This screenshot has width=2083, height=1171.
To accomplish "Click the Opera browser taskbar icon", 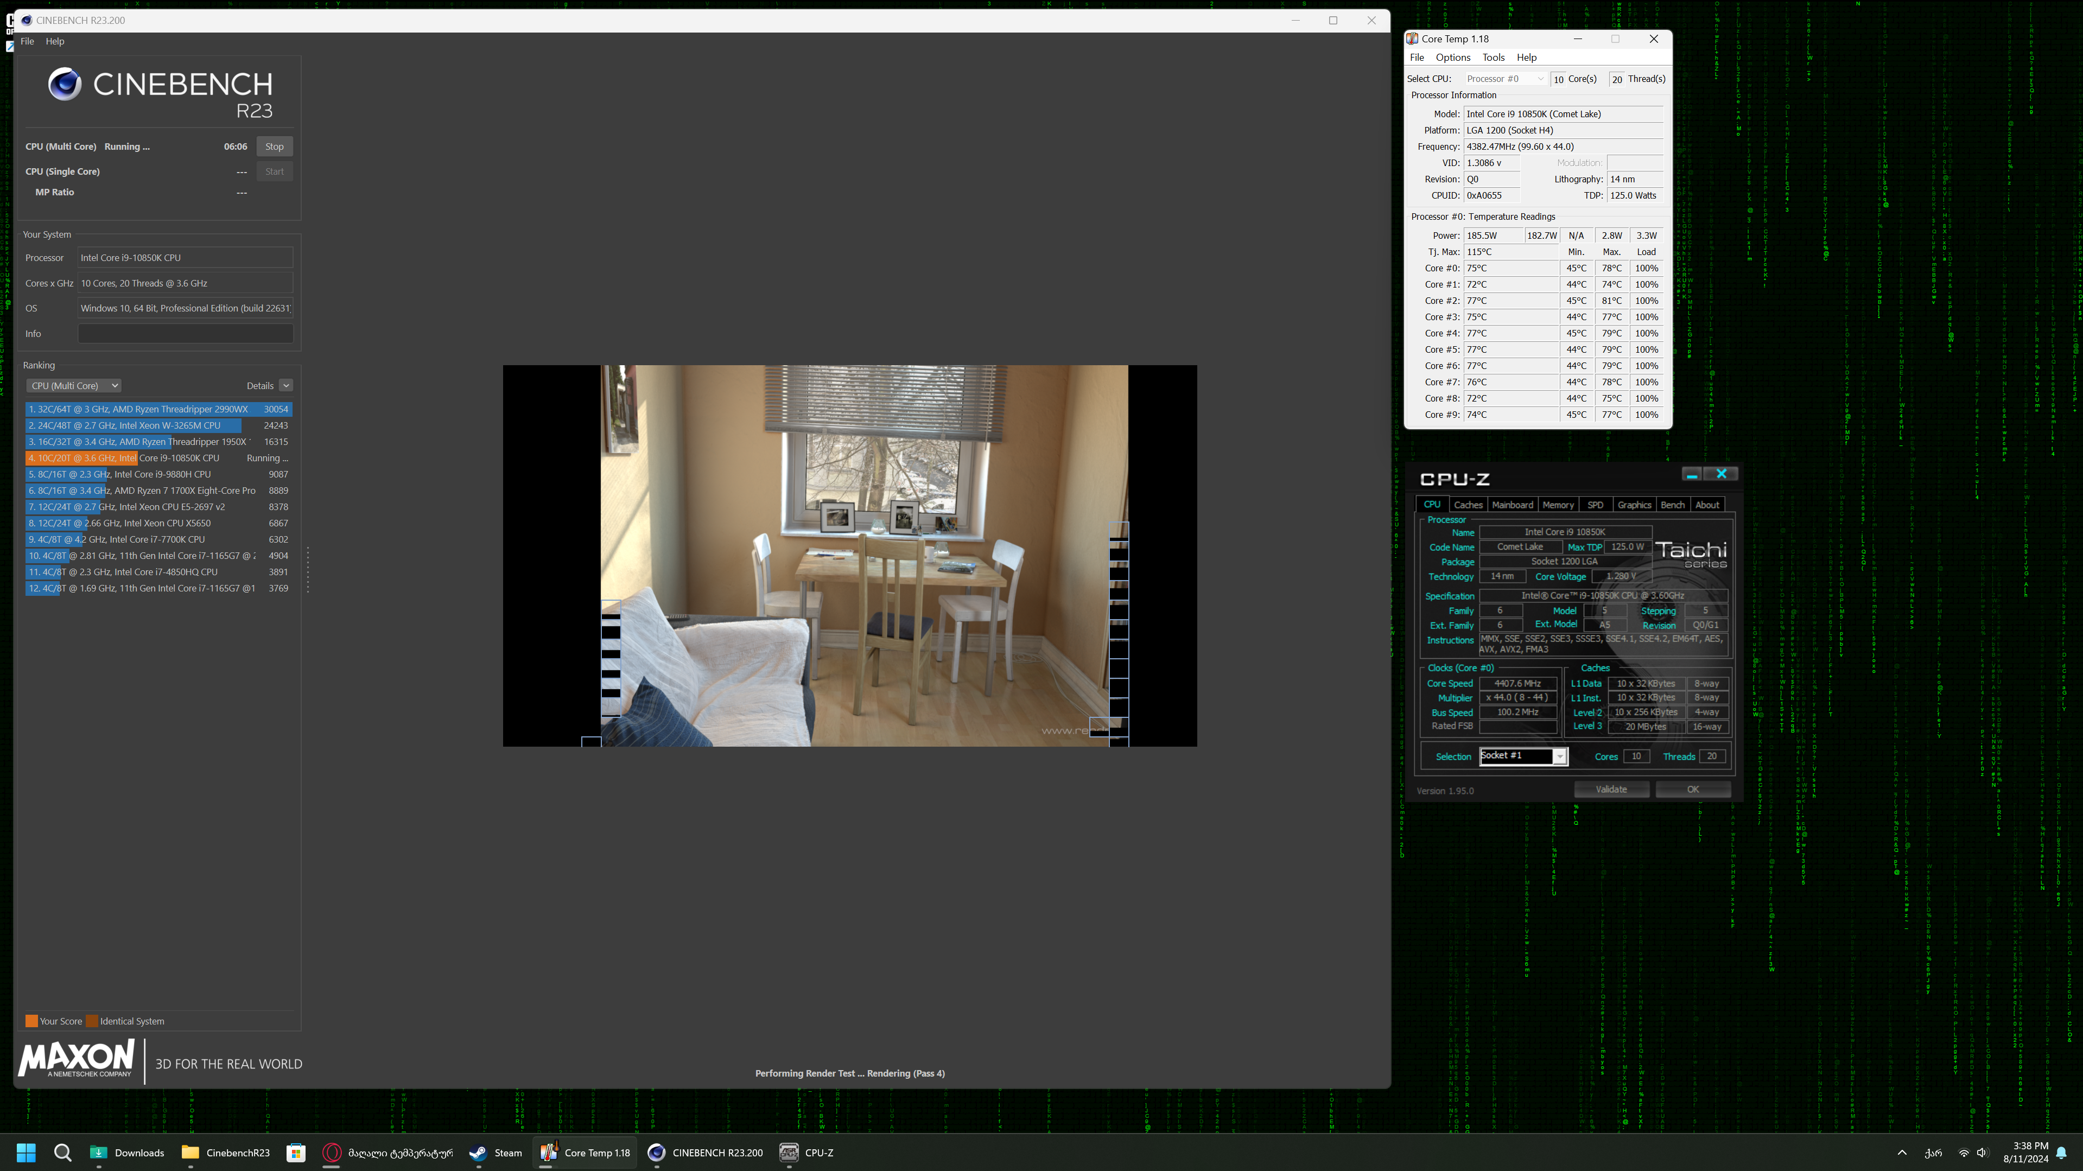I will pos(332,1153).
